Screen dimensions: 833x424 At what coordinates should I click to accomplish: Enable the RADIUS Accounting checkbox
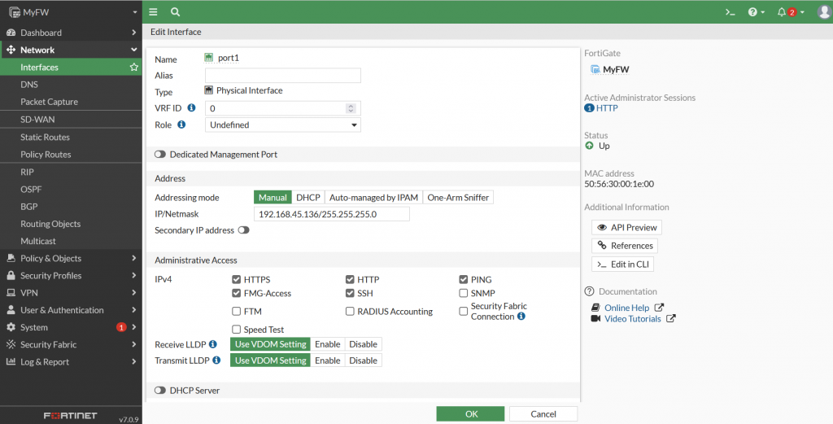350,312
